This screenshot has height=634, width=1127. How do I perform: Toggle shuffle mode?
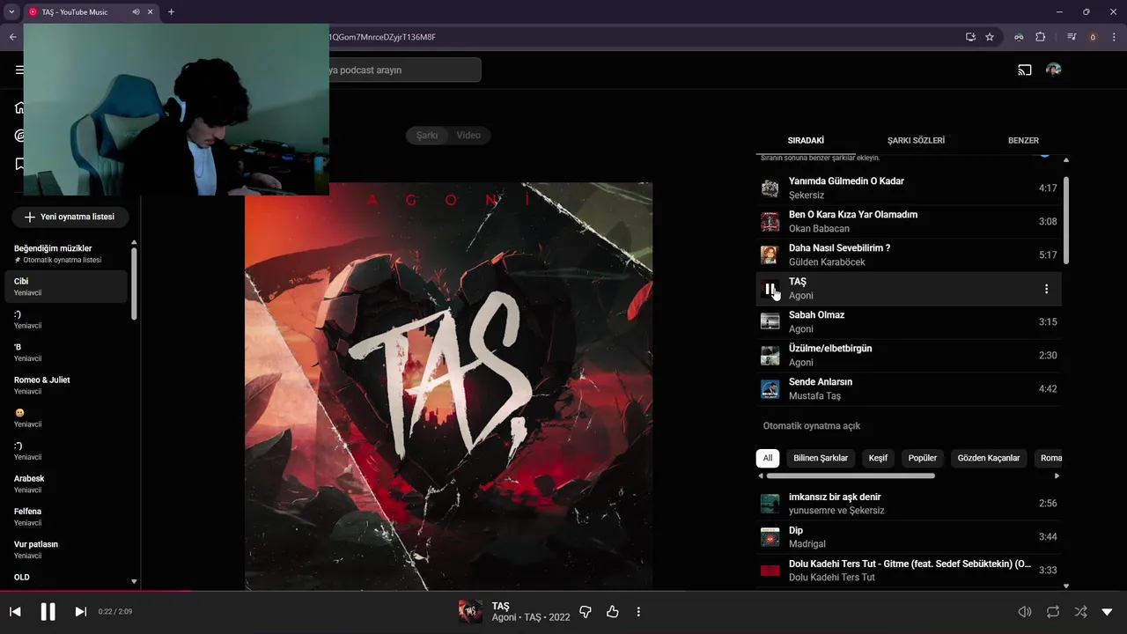(x=1079, y=611)
